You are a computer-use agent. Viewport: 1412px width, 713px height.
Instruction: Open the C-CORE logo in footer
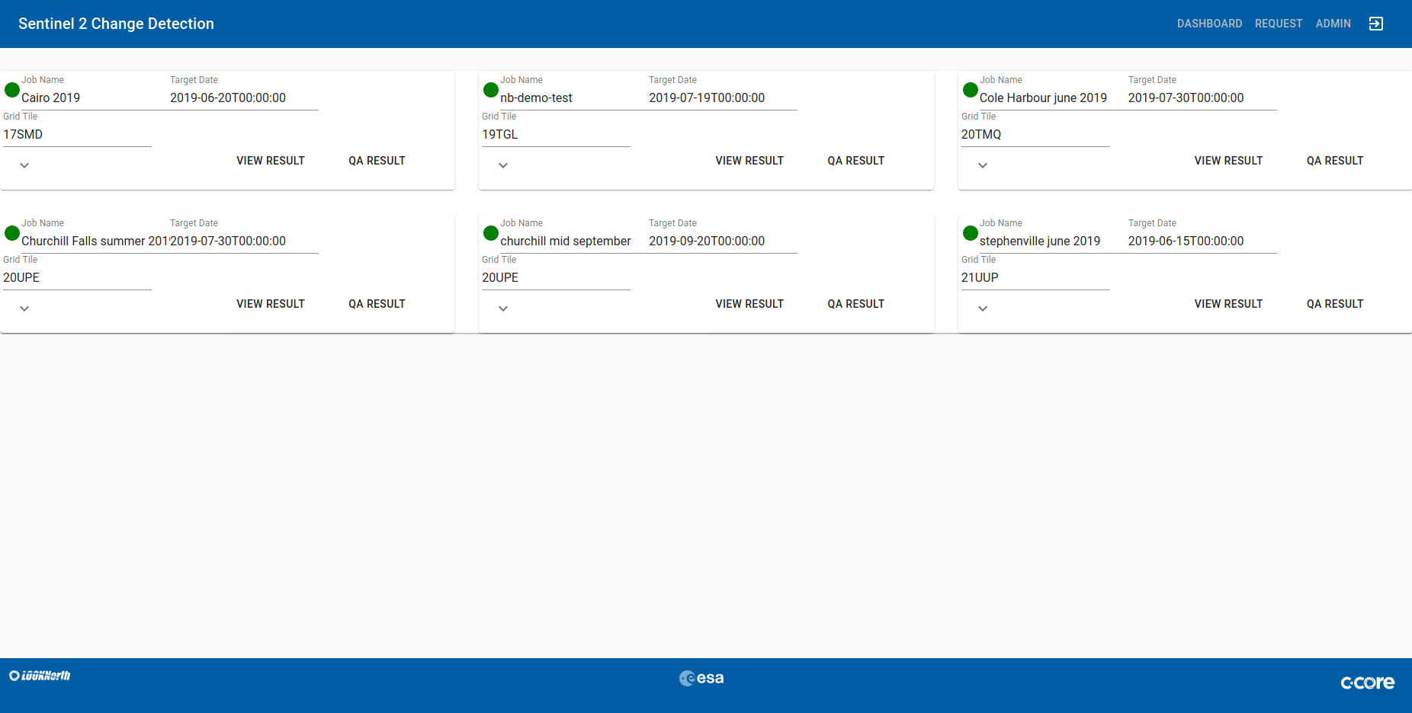click(1367, 683)
